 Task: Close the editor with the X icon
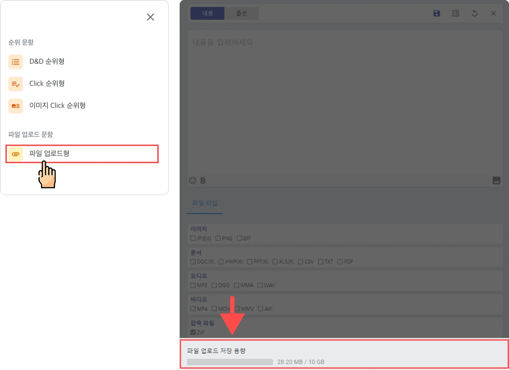(x=493, y=13)
